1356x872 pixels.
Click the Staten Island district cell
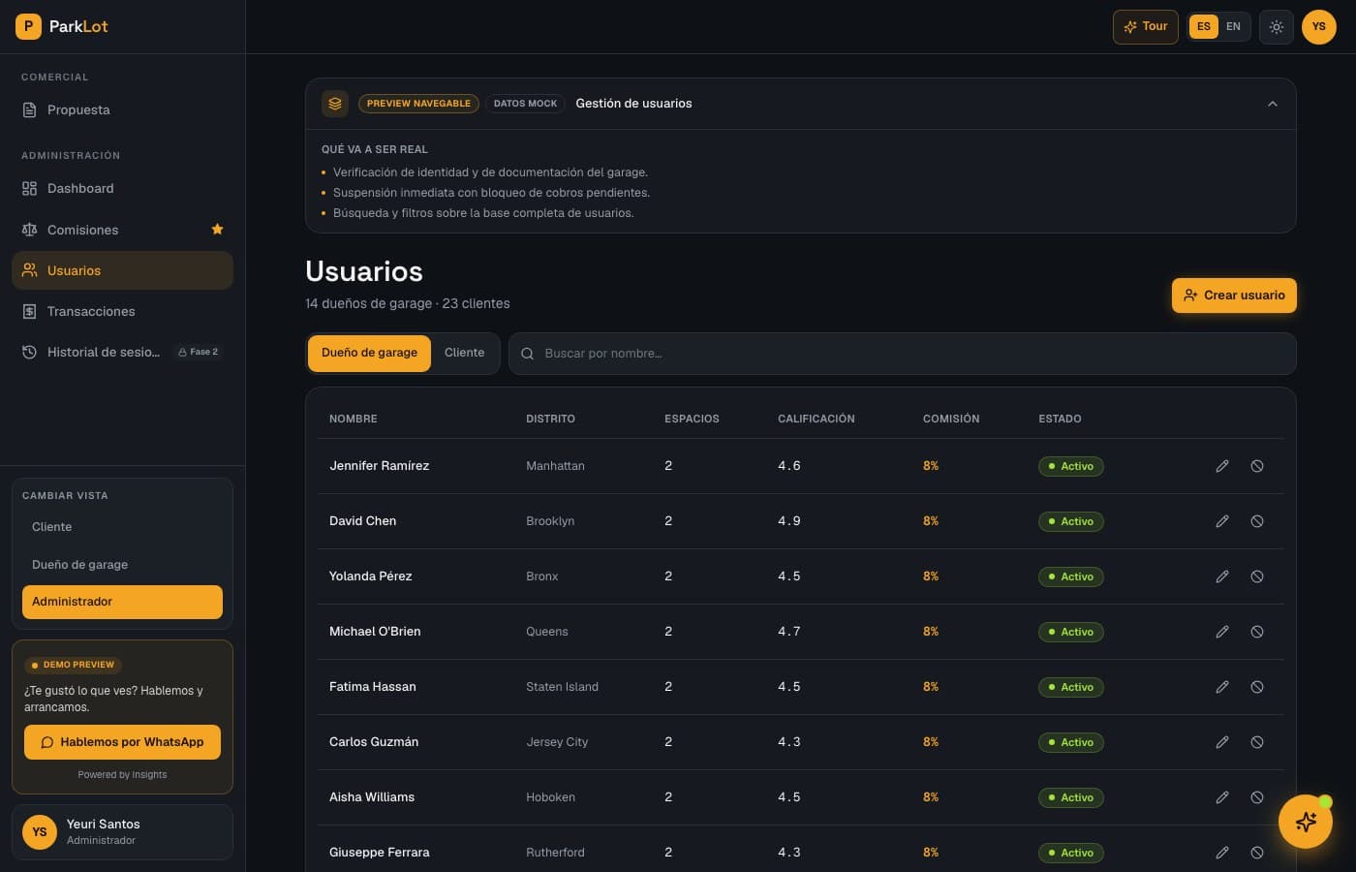(562, 687)
